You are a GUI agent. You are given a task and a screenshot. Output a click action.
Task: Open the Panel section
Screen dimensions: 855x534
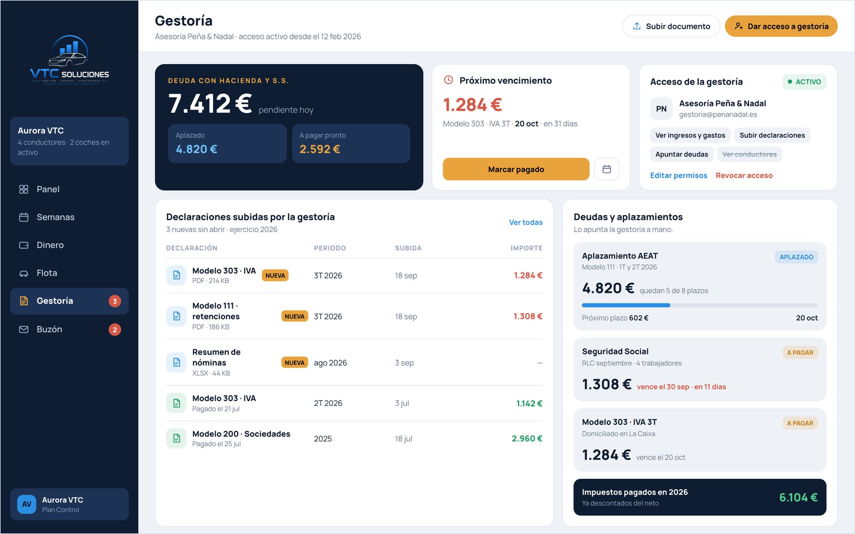click(69, 189)
